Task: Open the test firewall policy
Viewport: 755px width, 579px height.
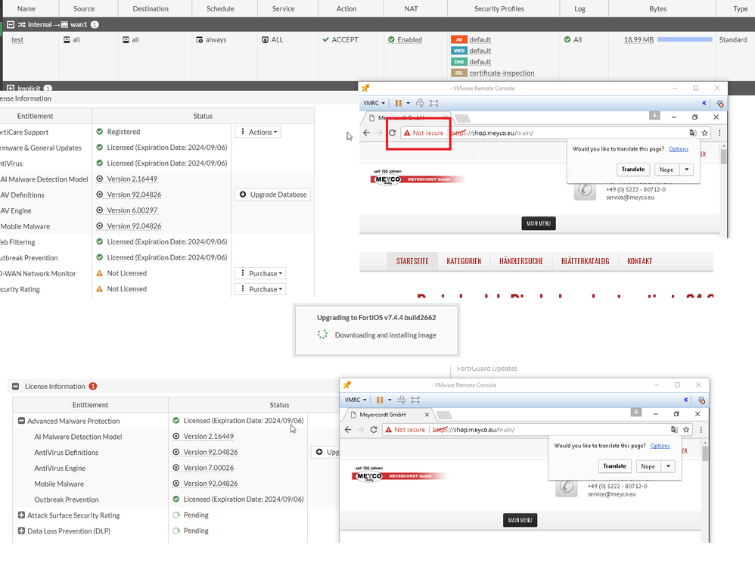Action: point(17,40)
